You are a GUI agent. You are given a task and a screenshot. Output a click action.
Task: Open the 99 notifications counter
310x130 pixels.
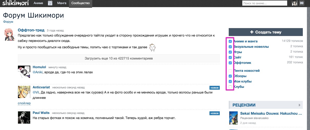[x=302, y=3]
